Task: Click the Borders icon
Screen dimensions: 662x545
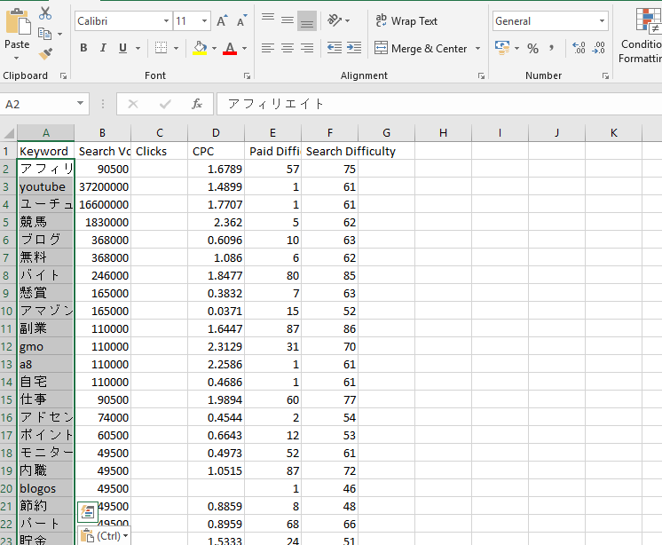Action: coord(161,48)
